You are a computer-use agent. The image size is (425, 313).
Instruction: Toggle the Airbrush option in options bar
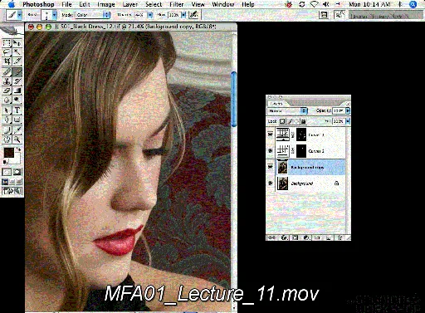tap(194, 15)
